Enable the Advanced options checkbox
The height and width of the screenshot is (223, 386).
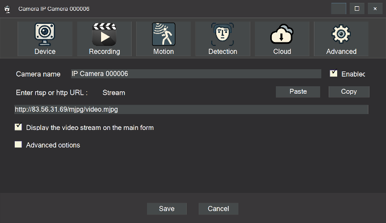[18, 145]
